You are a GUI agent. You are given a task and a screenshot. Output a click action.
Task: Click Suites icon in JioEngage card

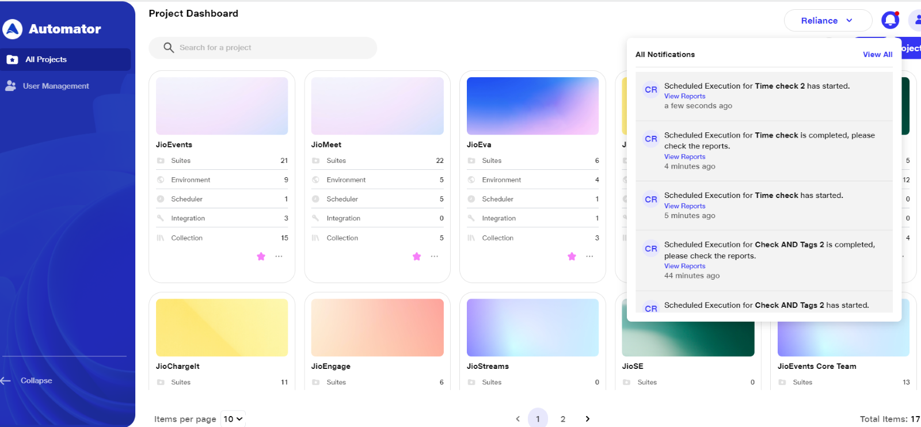[316, 382]
